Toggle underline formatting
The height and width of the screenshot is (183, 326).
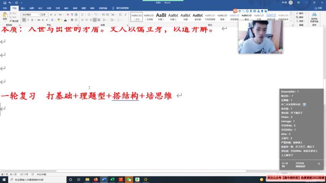[32, 20]
